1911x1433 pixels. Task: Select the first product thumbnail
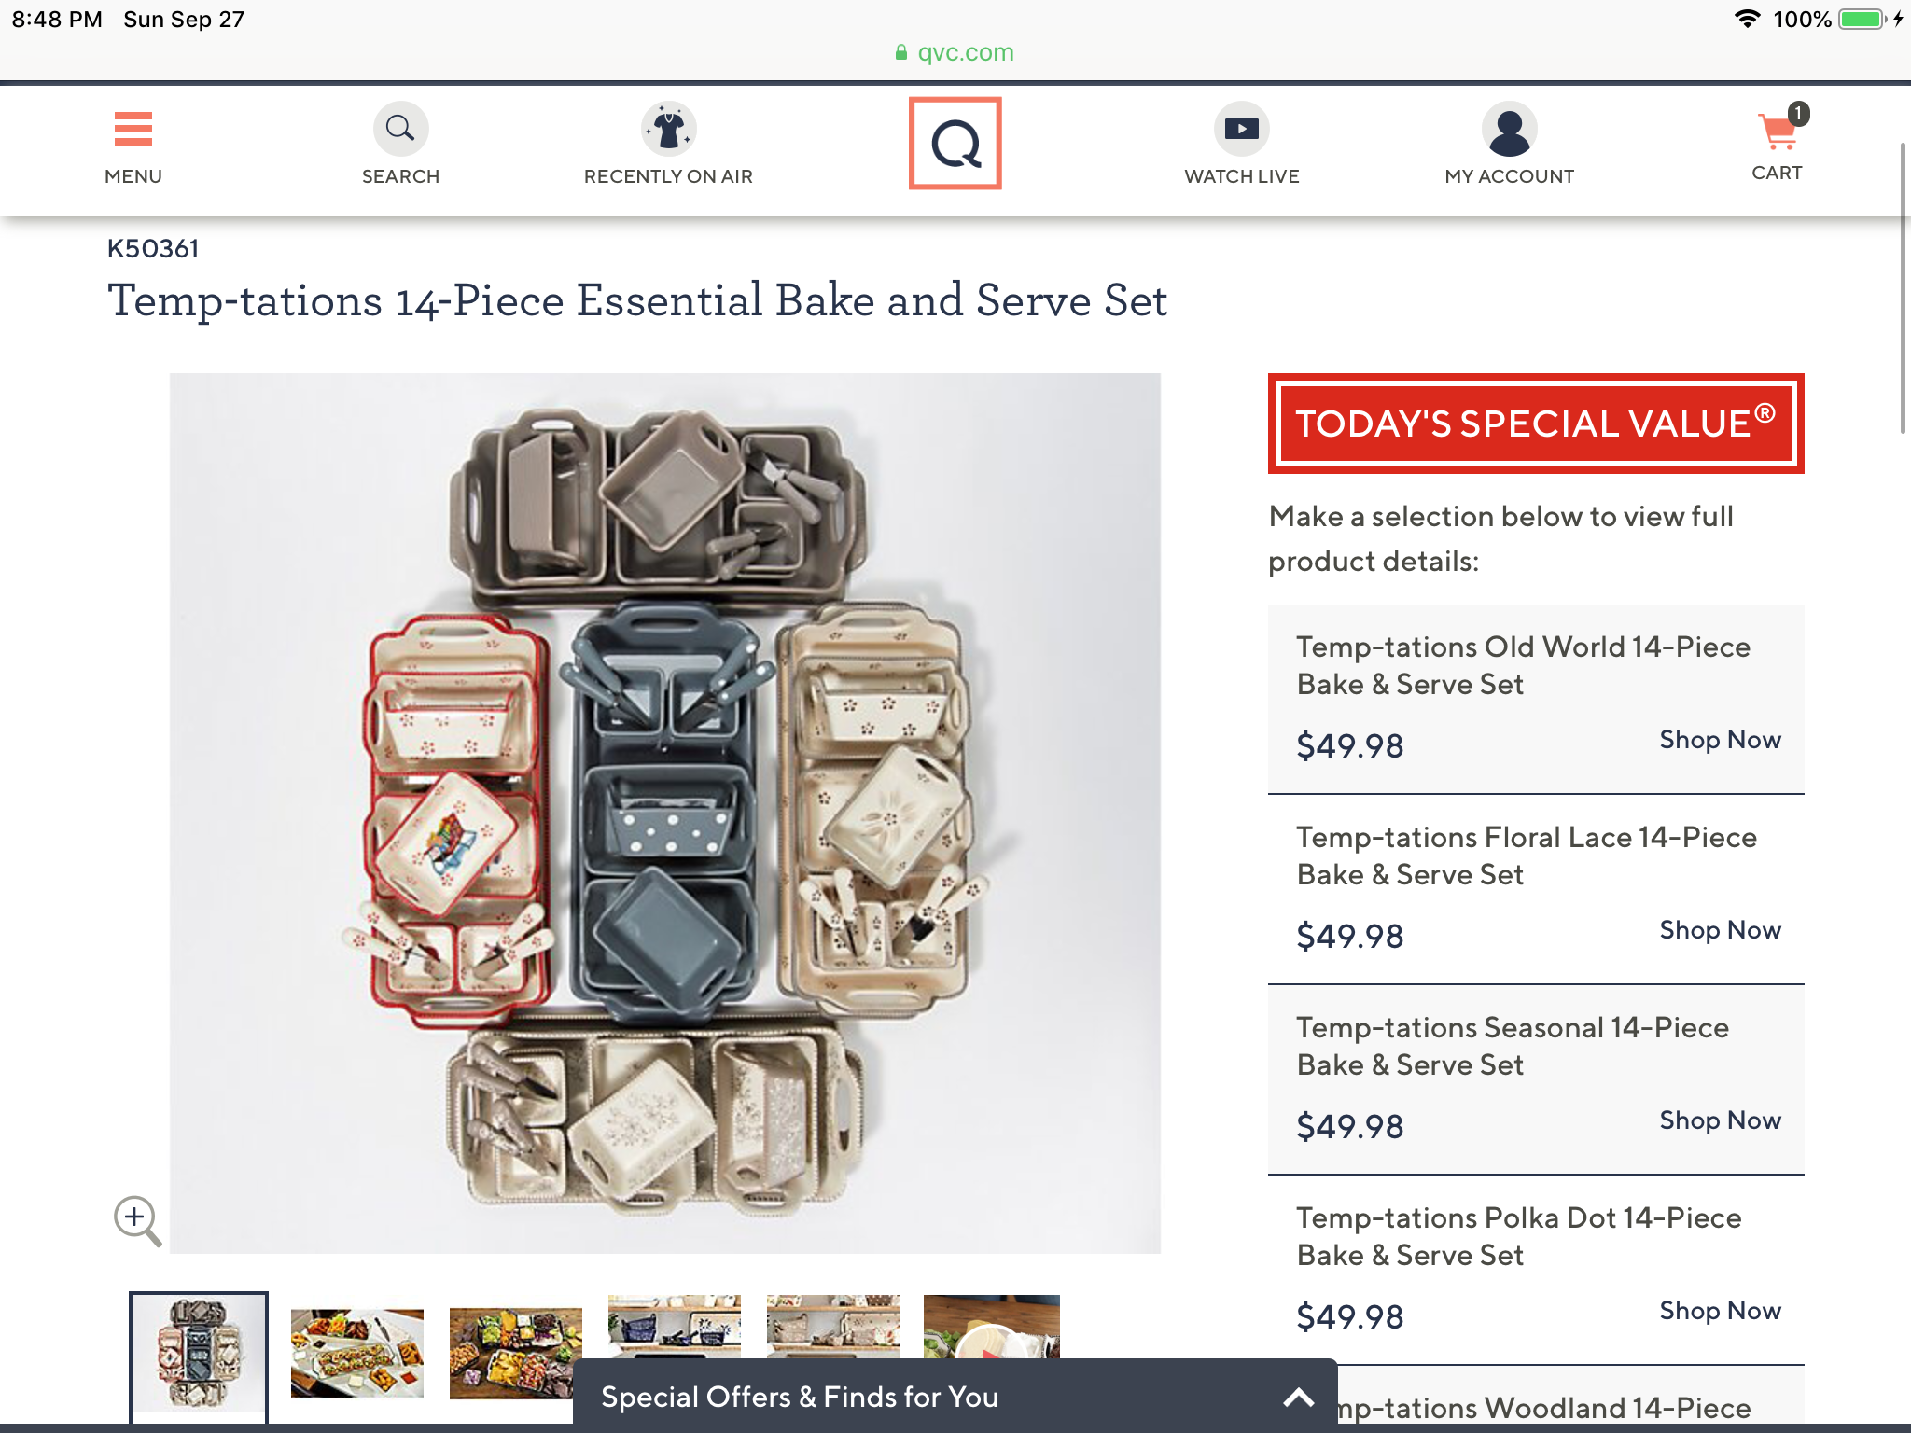[199, 1353]
